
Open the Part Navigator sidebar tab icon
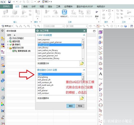coord(3,52)
